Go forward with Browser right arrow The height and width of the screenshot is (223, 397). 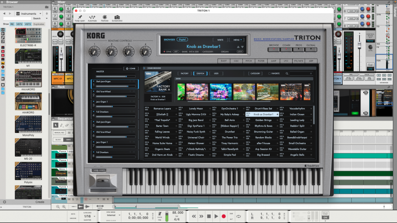tap(10, 13)
